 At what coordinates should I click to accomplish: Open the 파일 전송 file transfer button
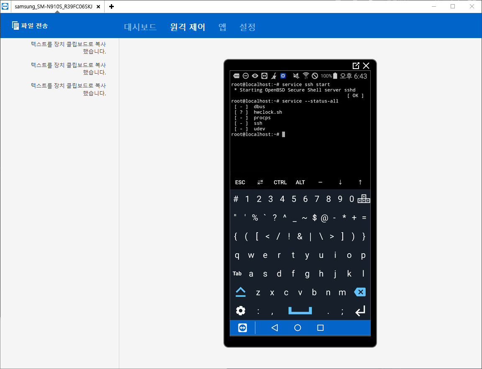30,26
